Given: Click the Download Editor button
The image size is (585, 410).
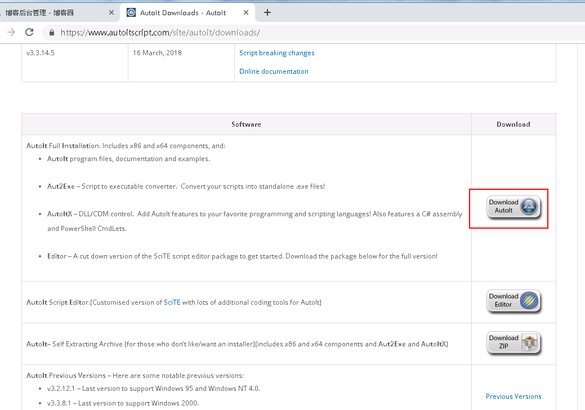Looking at the screenshot, I should point(513,301).
